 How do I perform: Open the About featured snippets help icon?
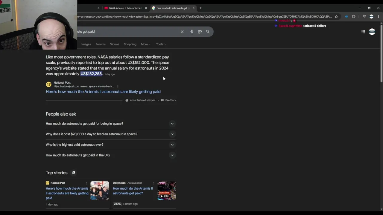[x=127, y=100]
